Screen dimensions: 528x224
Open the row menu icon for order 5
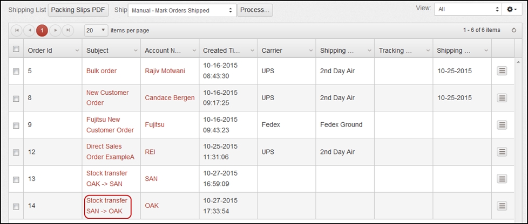502,71
